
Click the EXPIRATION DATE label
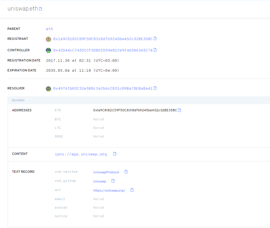click(x=22, y=70)
